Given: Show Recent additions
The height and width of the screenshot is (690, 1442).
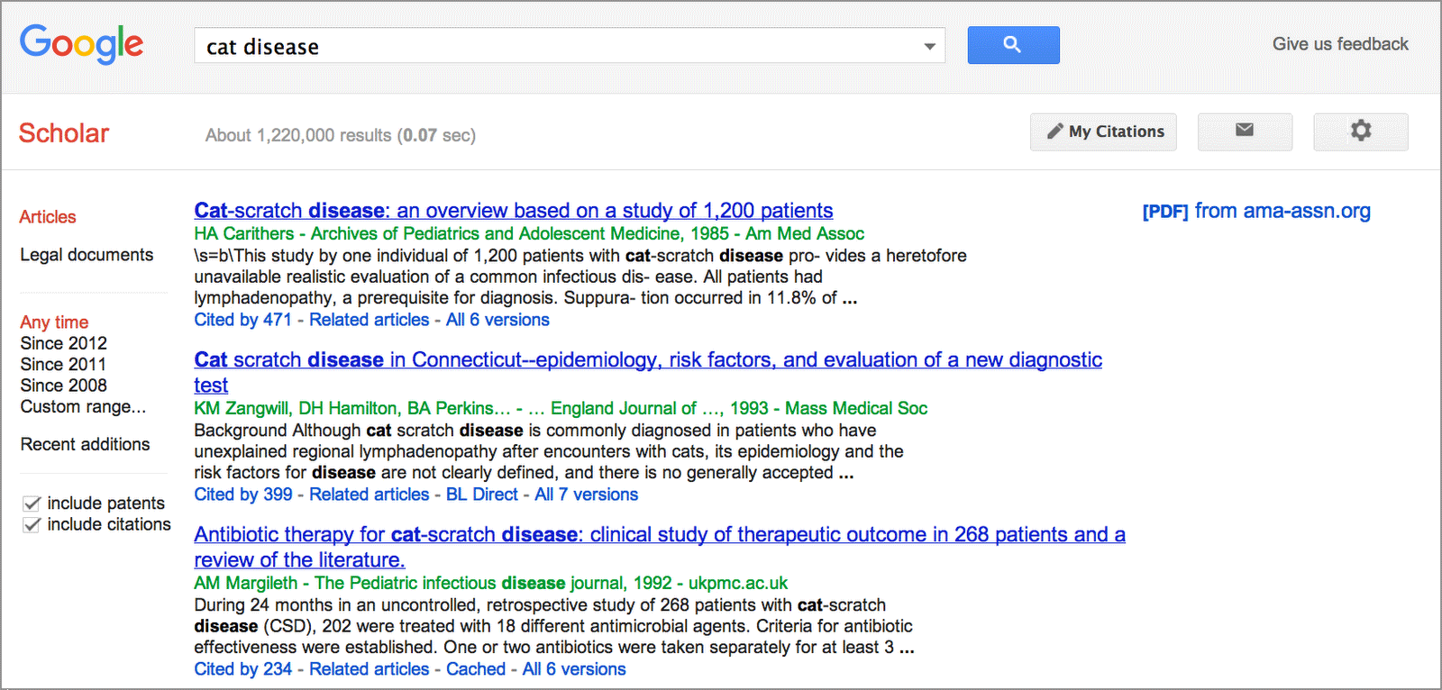Looking at the screenshot, I should 85,444.
